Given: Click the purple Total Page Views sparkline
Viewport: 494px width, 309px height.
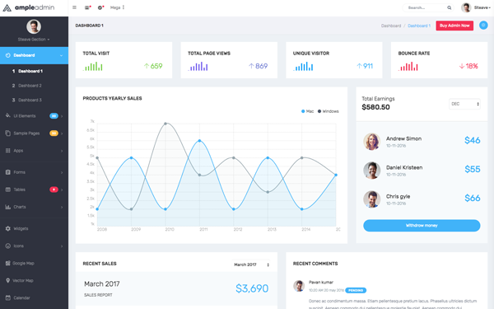Looking at the screenshot, I should tap(198, 66).
